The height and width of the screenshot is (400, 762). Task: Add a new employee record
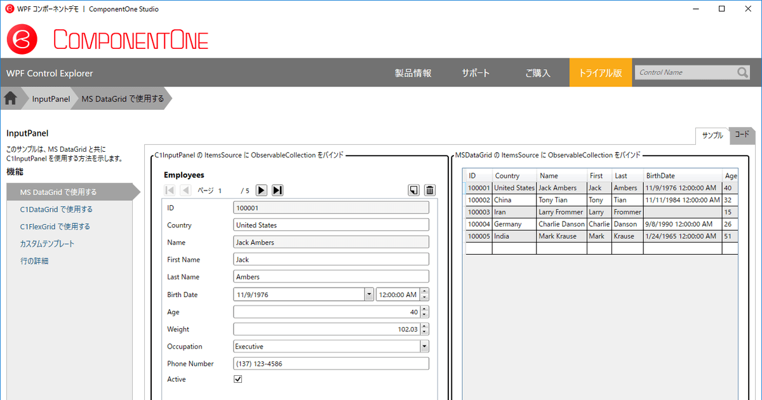coord(413,190)
